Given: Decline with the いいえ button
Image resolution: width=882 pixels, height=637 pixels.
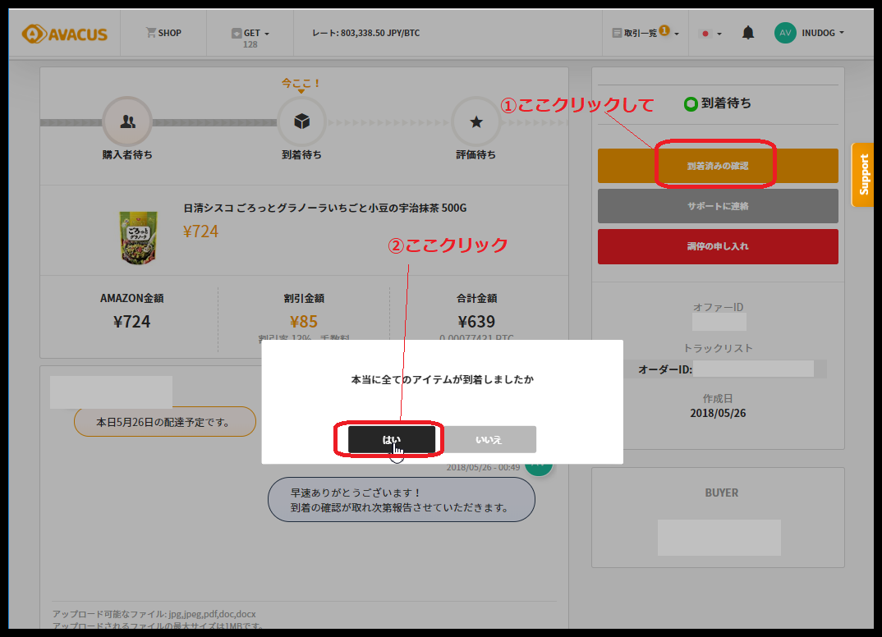Looking at the screenshot, I should [489, 439].
